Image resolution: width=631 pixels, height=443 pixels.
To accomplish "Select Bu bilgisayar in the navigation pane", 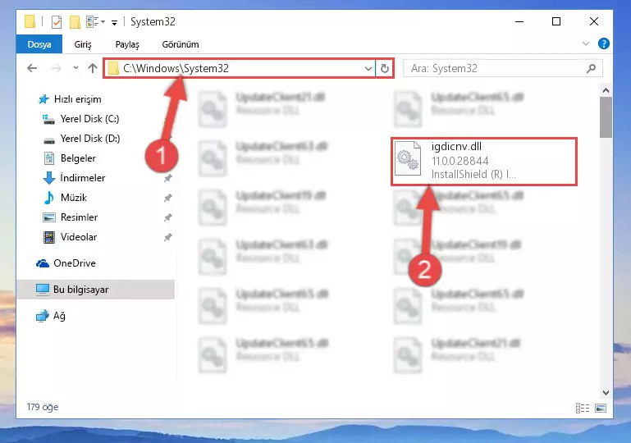I will click(95, 290).
